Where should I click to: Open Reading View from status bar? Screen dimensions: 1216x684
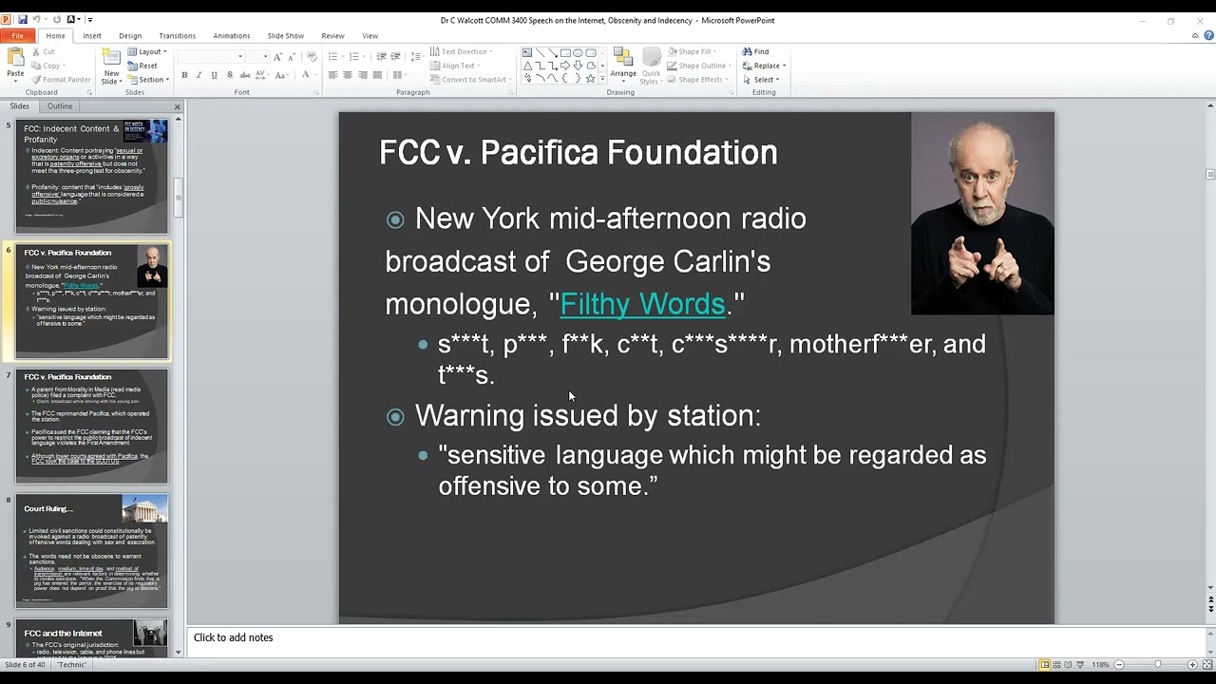click(1070, 665)
